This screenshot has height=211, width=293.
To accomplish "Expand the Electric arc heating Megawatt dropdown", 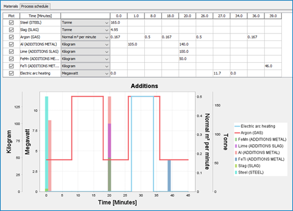I will [x=85, y=73].
